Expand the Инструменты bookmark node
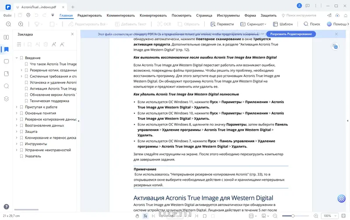 pos(17,144)
